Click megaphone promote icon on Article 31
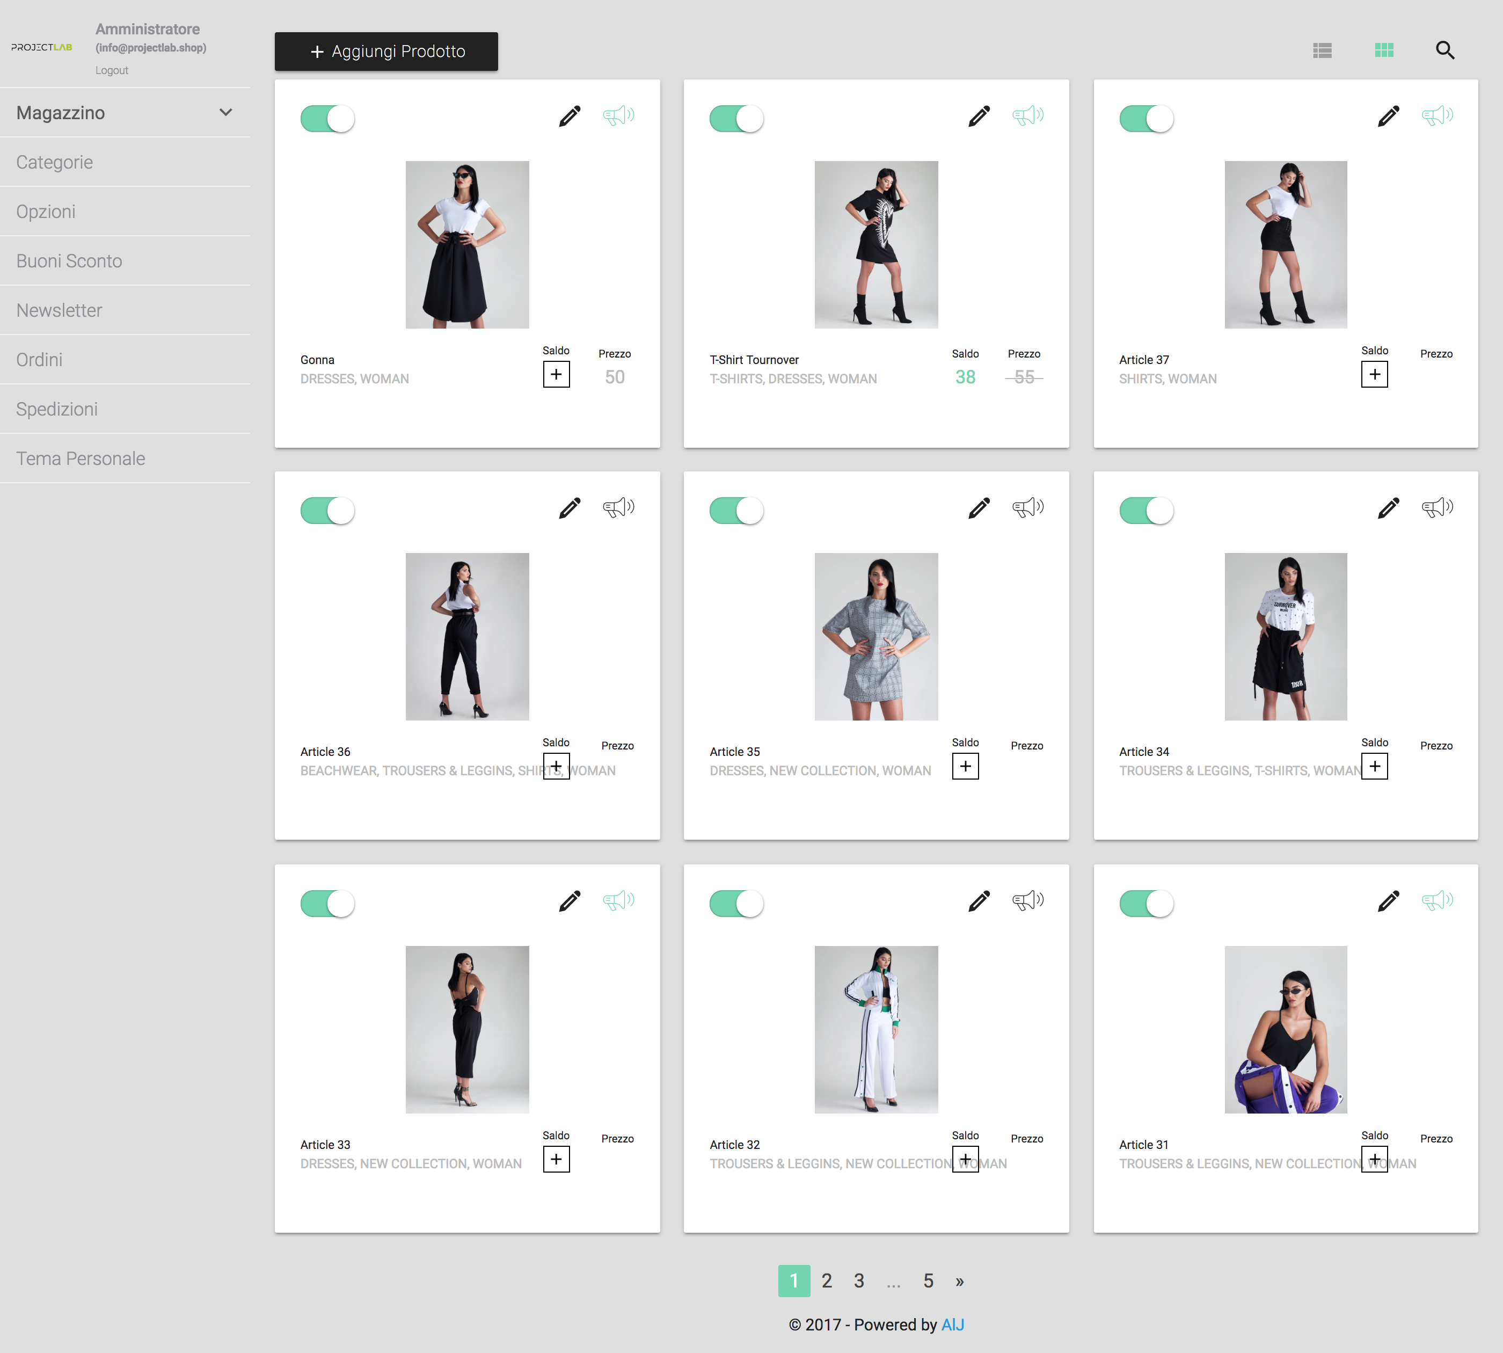The height and width of the screenshot is (1353, 1503). click(1437, 900)
